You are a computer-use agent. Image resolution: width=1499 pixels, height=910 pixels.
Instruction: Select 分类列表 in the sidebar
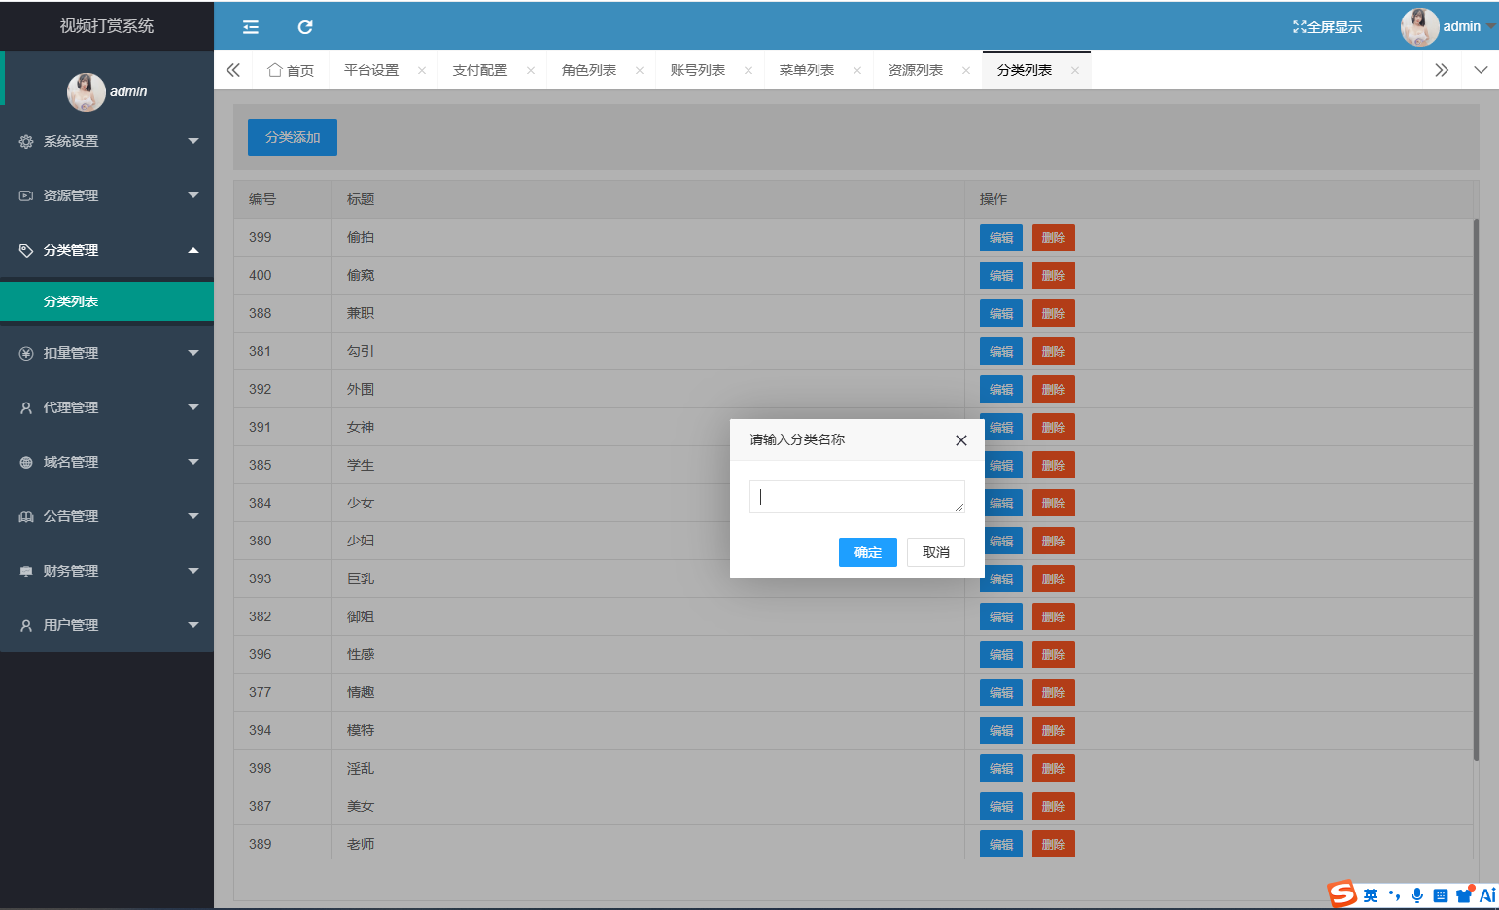point(107,301)
